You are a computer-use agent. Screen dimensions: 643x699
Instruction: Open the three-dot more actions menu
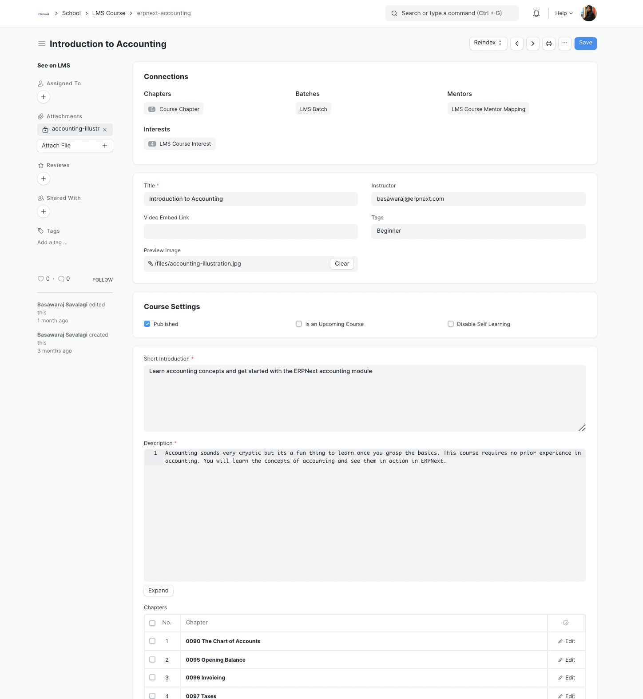coord(565,43)
